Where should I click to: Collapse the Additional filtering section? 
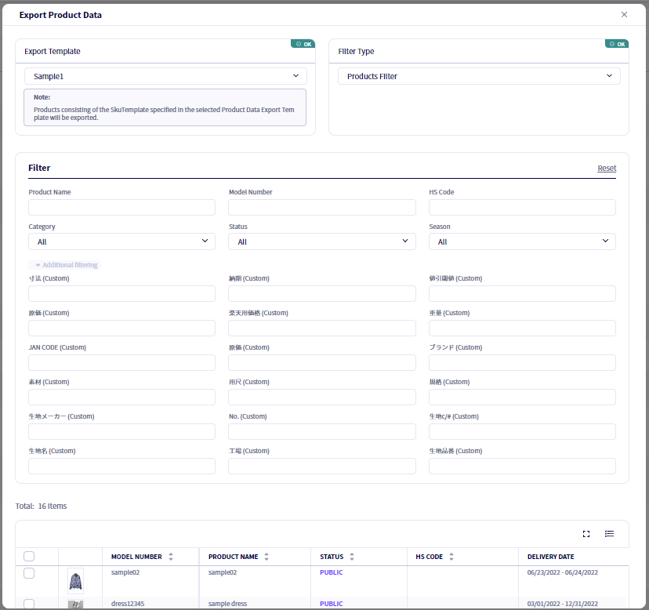[65, 265]
